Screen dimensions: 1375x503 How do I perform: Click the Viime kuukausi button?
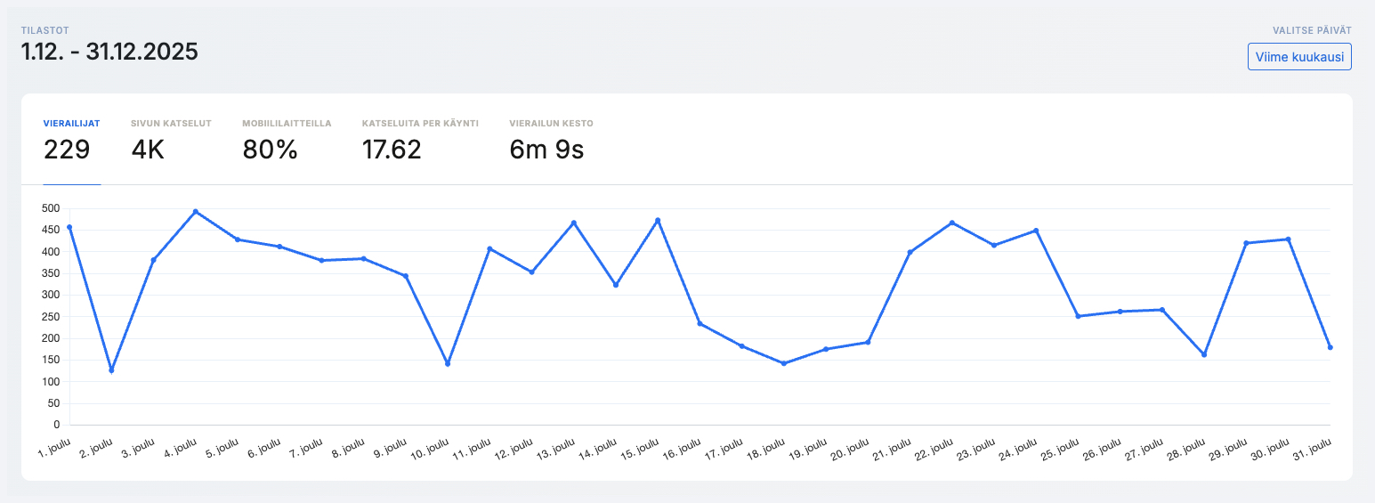coord(1299,56)
